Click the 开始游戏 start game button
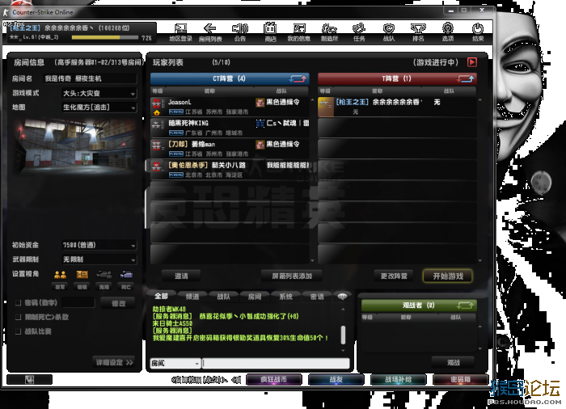Screen dimensions: 566x409 (x=448, y=276)
